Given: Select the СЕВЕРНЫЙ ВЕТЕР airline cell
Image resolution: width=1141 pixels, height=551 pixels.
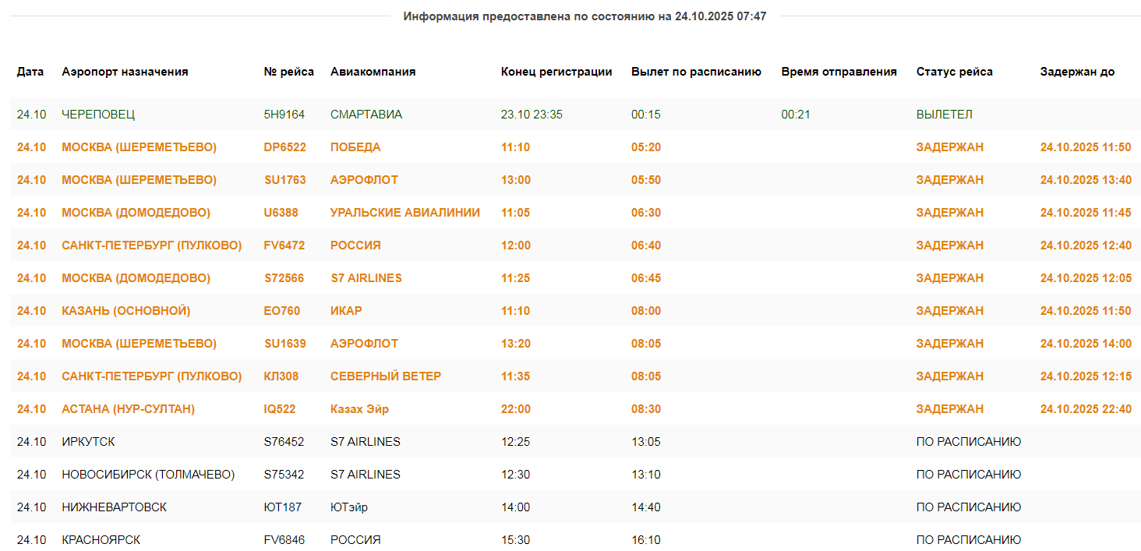Looking at the screenshot, I should tap(385, 376).
